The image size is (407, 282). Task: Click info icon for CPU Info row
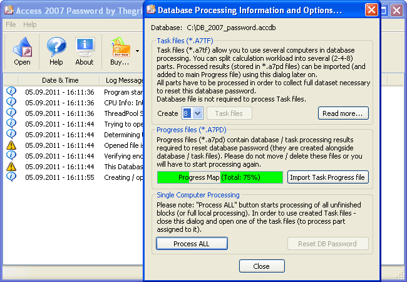(x=11, y=102)
